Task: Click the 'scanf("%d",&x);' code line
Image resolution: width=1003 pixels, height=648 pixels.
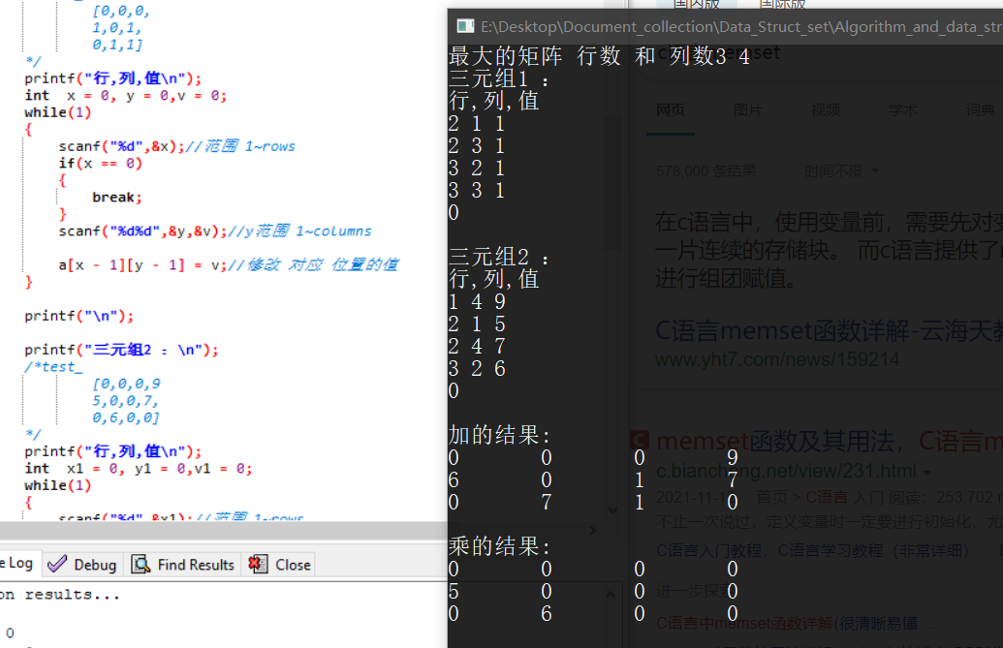Action: (x=121, y=146)
